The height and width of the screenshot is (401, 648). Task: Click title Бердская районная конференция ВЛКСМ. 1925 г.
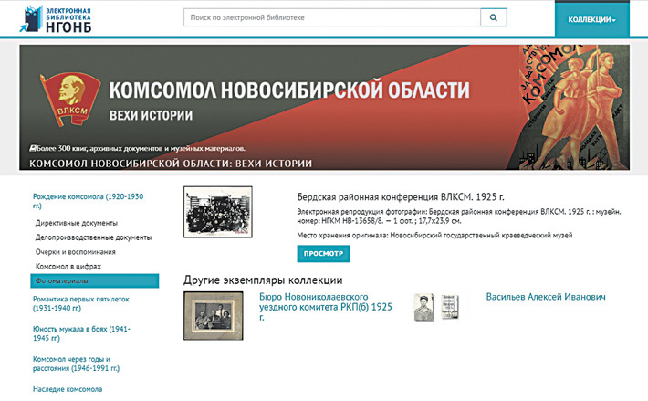coord(401,196)
